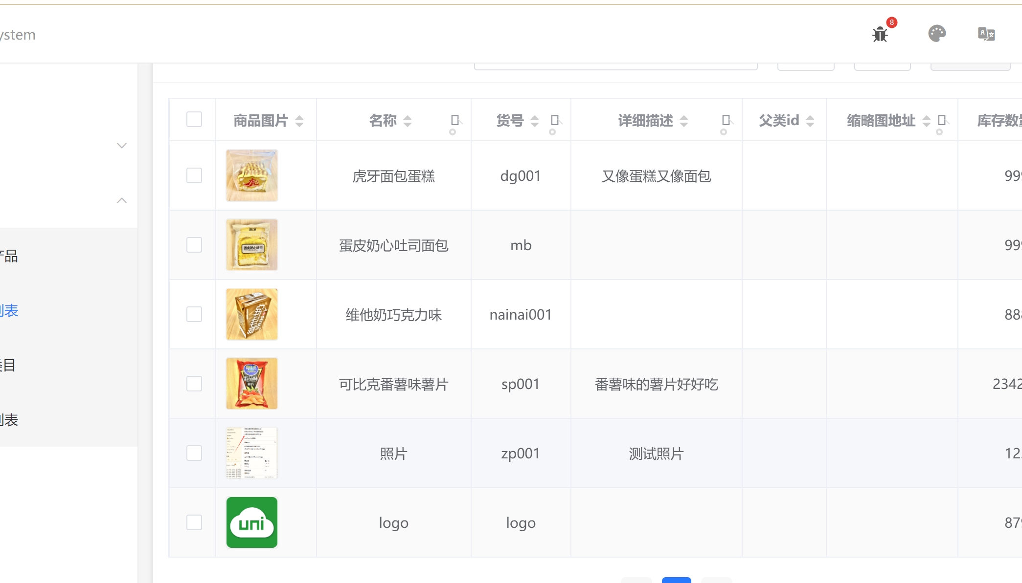Open the last sidebar submenu item
The width and height of the screenshot is (1022, 583).
click(x=10, y=420)
